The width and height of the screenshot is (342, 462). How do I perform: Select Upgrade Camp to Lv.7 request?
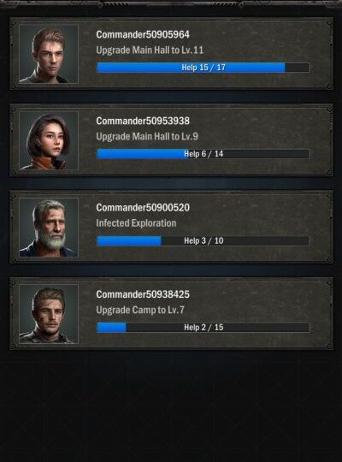(x=140, y=310)
